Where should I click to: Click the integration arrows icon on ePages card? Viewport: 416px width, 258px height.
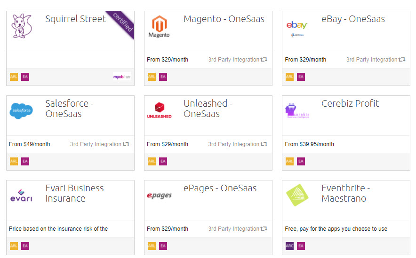[x=264, y=229]
